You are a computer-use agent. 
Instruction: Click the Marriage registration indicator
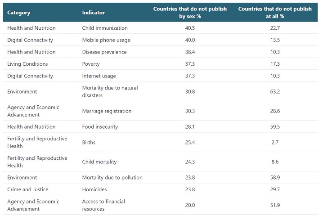click(x=107, y=111)
